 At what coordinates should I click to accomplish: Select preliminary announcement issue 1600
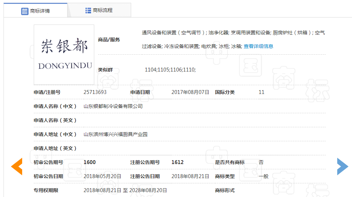click(90, 162)
